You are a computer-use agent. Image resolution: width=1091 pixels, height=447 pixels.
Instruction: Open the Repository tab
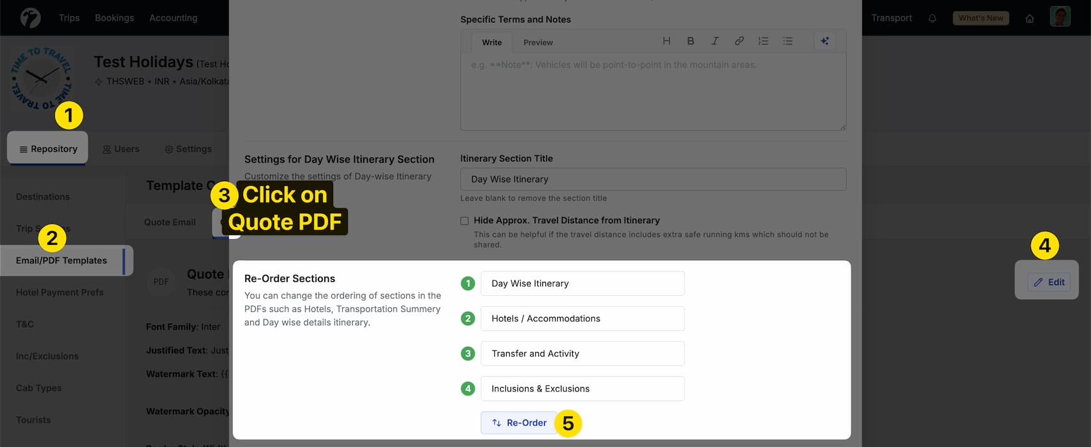click(48, 149)
